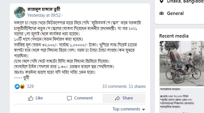The height and width of the screenshot is (113, 204).
Task: Open the 33 comments link
Action: pyautogui.click(x=114, y=86)
